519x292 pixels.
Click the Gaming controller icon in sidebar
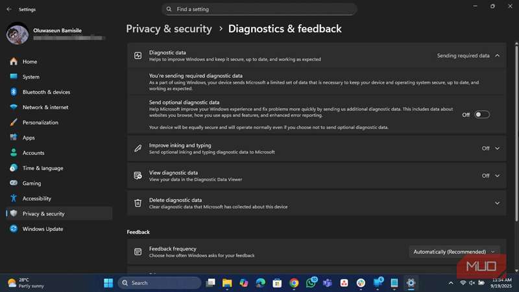click(13, 184)
